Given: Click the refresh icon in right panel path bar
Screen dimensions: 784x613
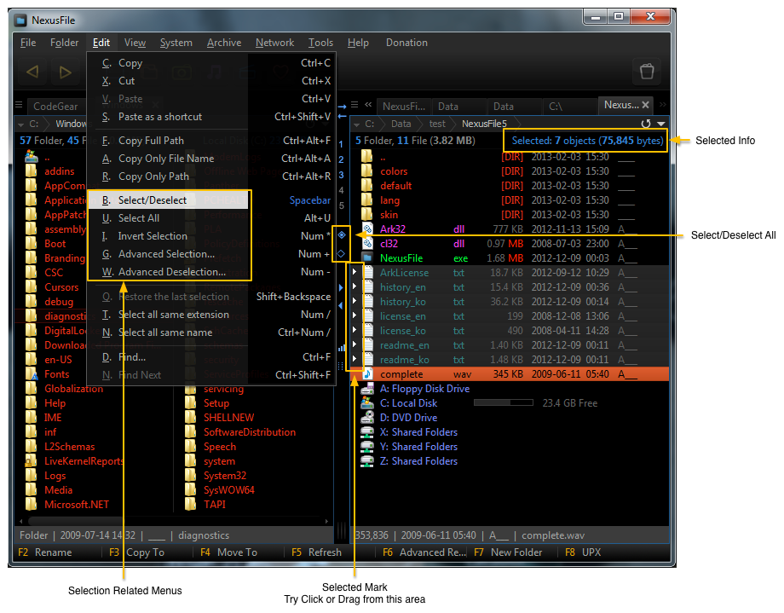Looking at the screenshot, I should click(646, 124).
